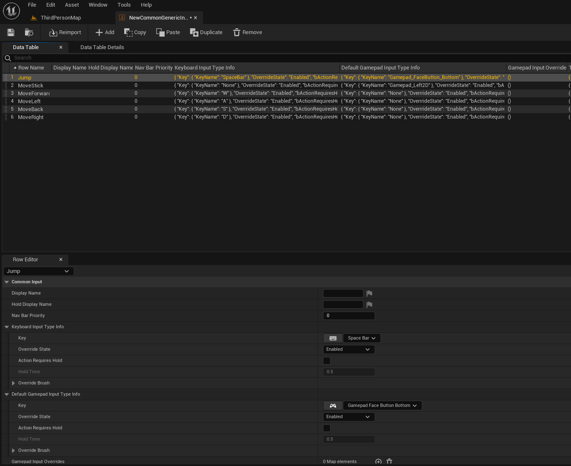Screen dimensions: 571x466
Task: Save the data table asset
Action: click(x=10, y=32)
